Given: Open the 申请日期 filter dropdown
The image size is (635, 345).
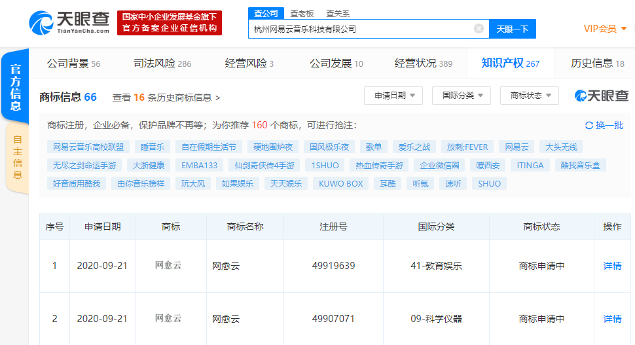Looking at the screenshot, I should coord(393,96).
